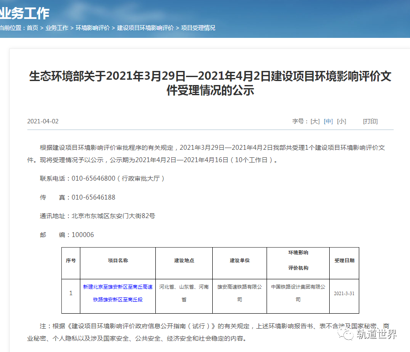Screen dimensions: 410x352
Task: Click the article title heading
Action: tap(210, 83)
